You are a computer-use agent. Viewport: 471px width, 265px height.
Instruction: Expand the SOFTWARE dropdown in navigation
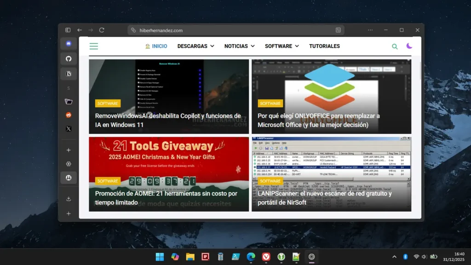tap(281, 46)
